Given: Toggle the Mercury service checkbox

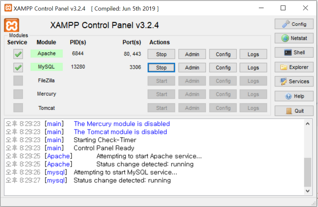Looking at the screenshot, I should (18, 94).
